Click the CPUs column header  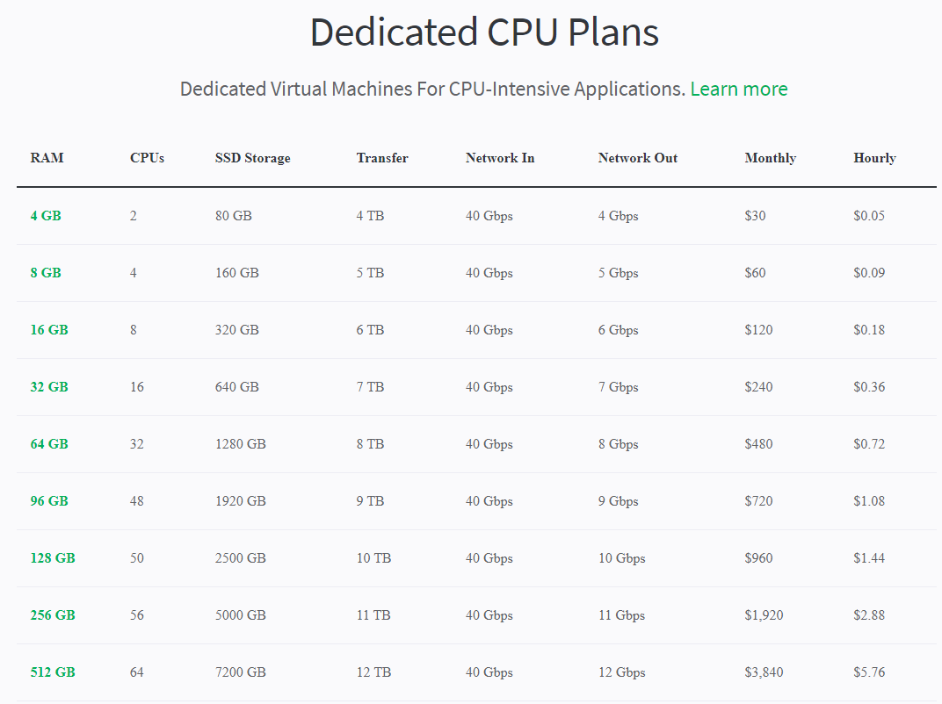click(147, 159)
